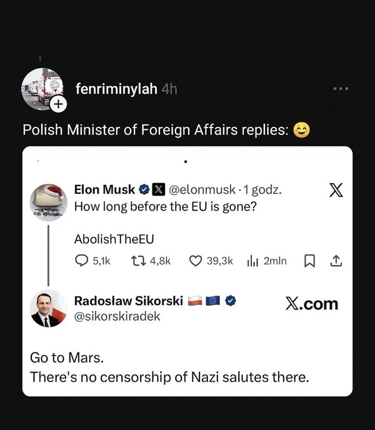Click the reply comment icon on Musk's tweet

[x=81, y=261]
